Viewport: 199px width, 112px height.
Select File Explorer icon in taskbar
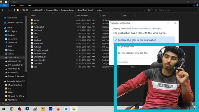pos(74,109)
